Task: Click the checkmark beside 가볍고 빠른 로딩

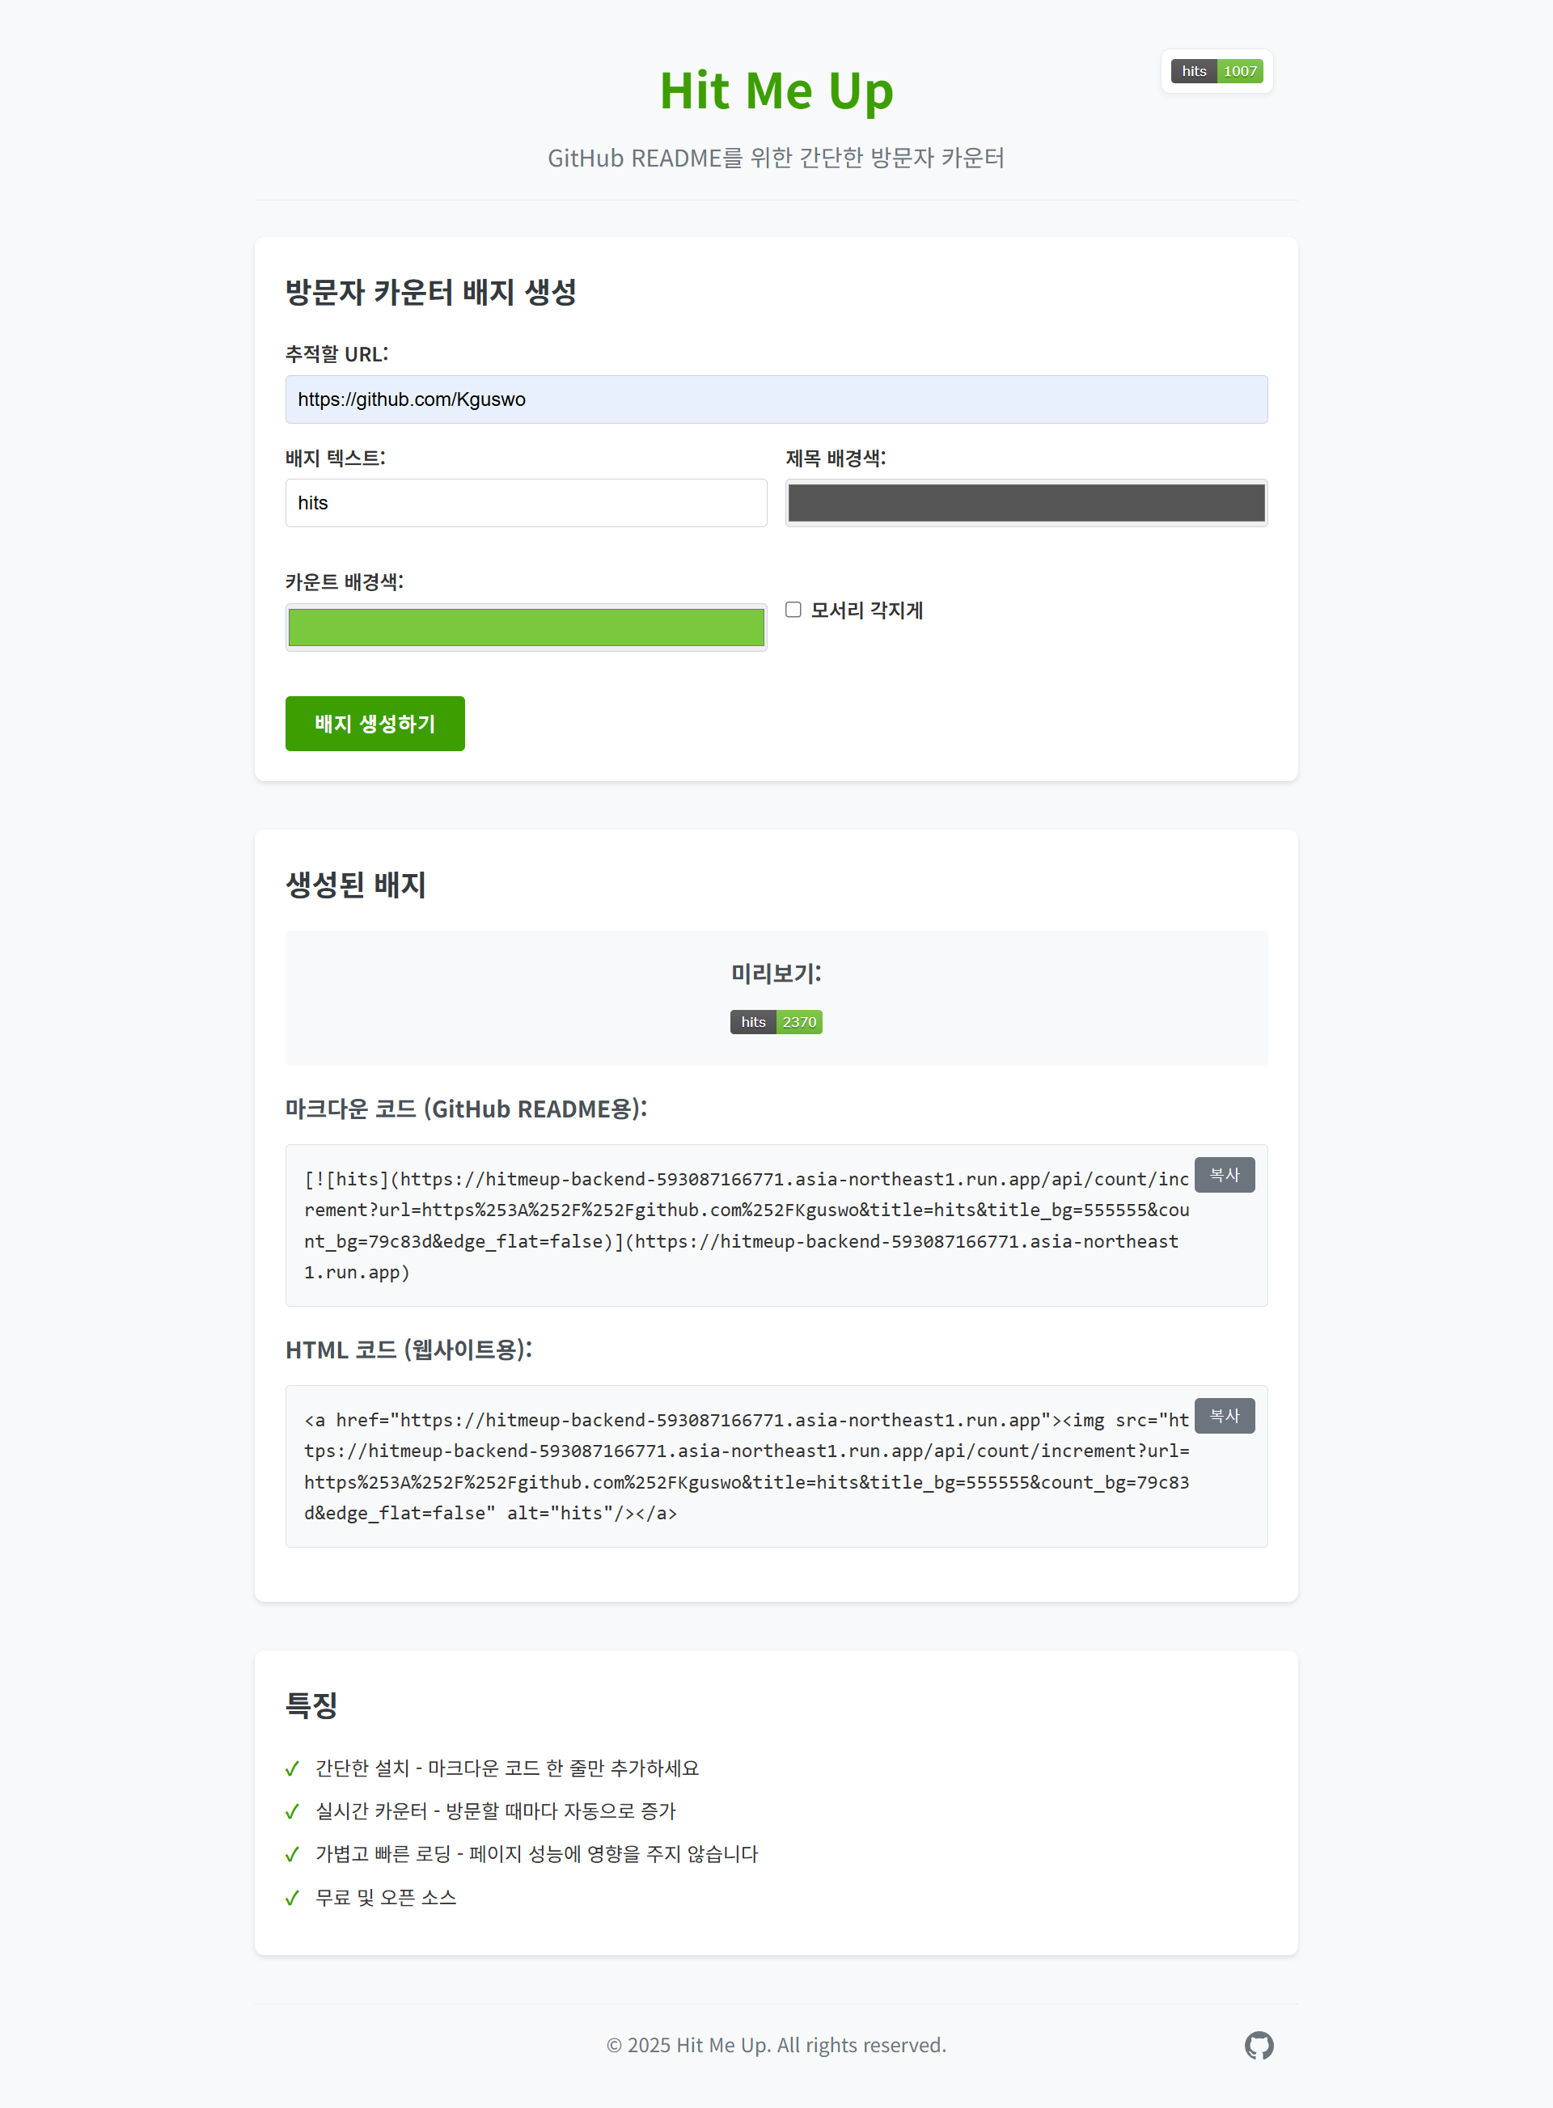Action: 291,1854
